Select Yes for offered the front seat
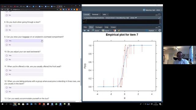The image size is (196, 110). (7, 70)
